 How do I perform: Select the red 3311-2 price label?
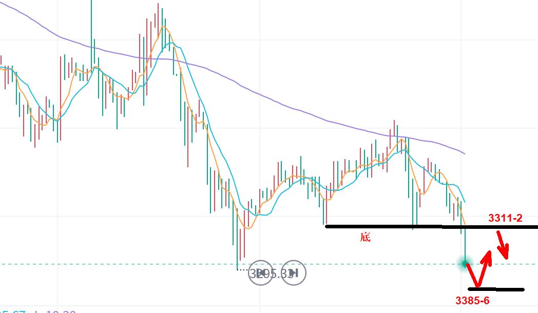505,218
